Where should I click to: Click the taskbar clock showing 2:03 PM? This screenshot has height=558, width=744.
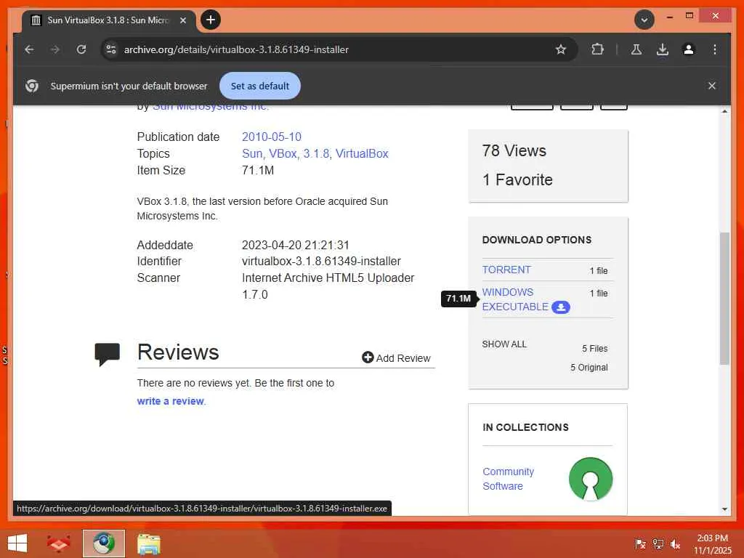[713, 543]
